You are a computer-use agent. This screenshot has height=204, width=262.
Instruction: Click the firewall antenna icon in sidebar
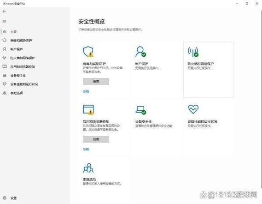[x=5, y=58]
